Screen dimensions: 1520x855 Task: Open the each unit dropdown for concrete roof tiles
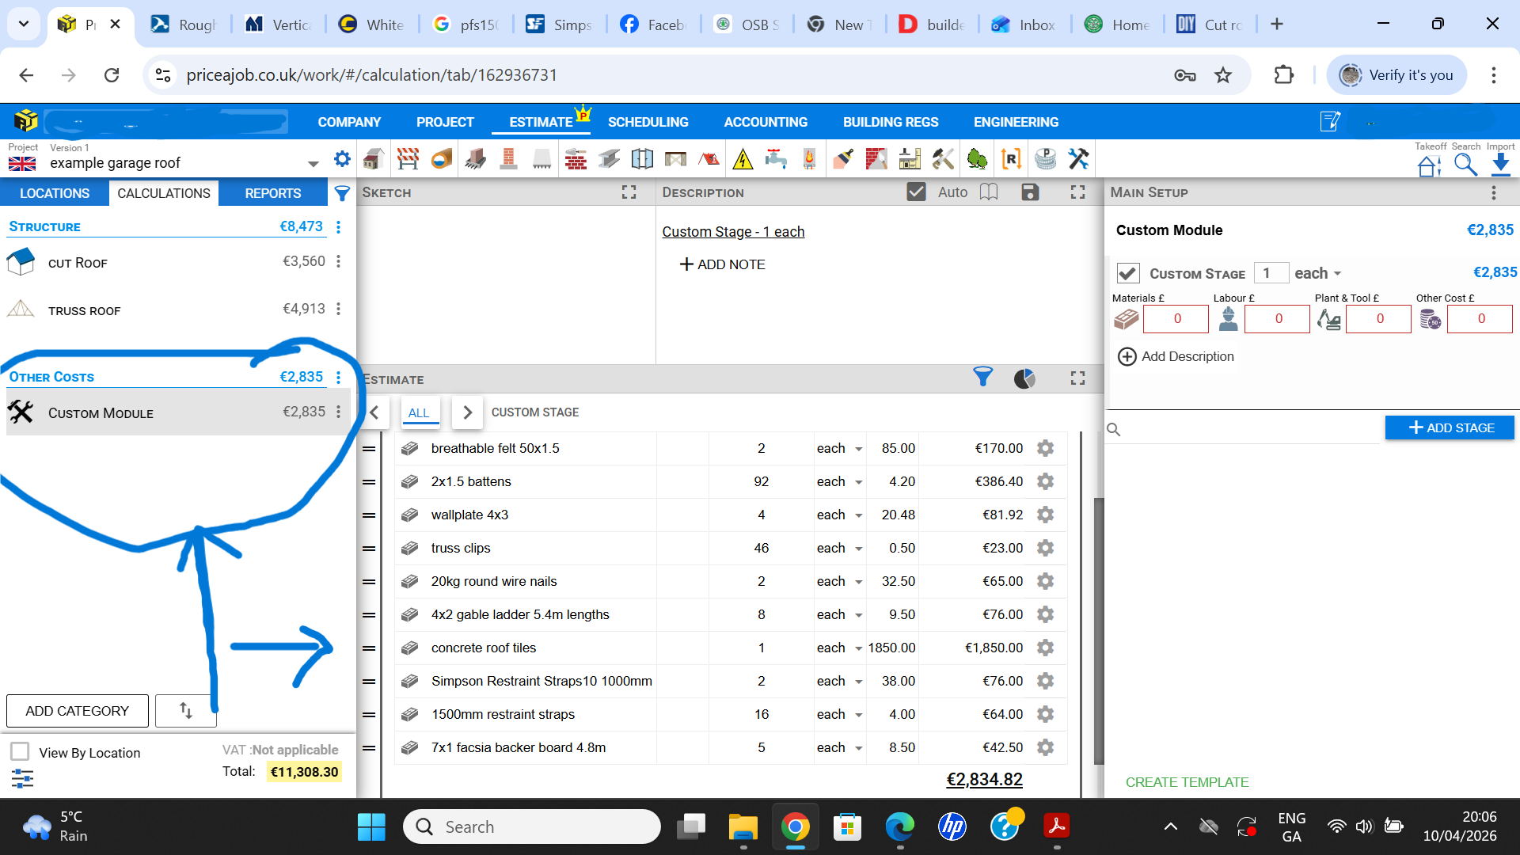838,648
